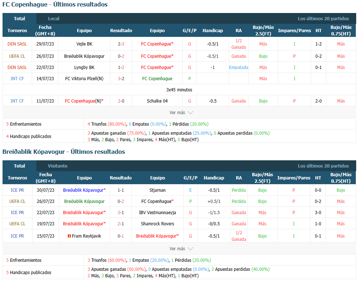Viewport: 358px width, 282px height.
Task: Click 3-0 HT score in IBV Vestmannaeyja row
Action: [x=318, y=213]
